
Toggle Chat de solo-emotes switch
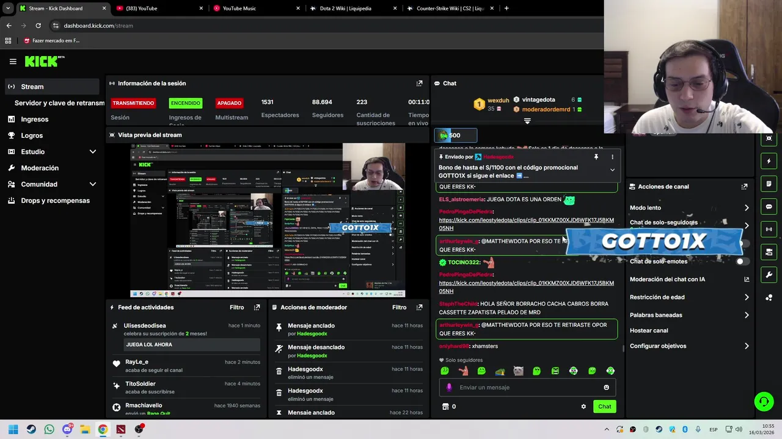pyautogui.click(x=742, y=262)
